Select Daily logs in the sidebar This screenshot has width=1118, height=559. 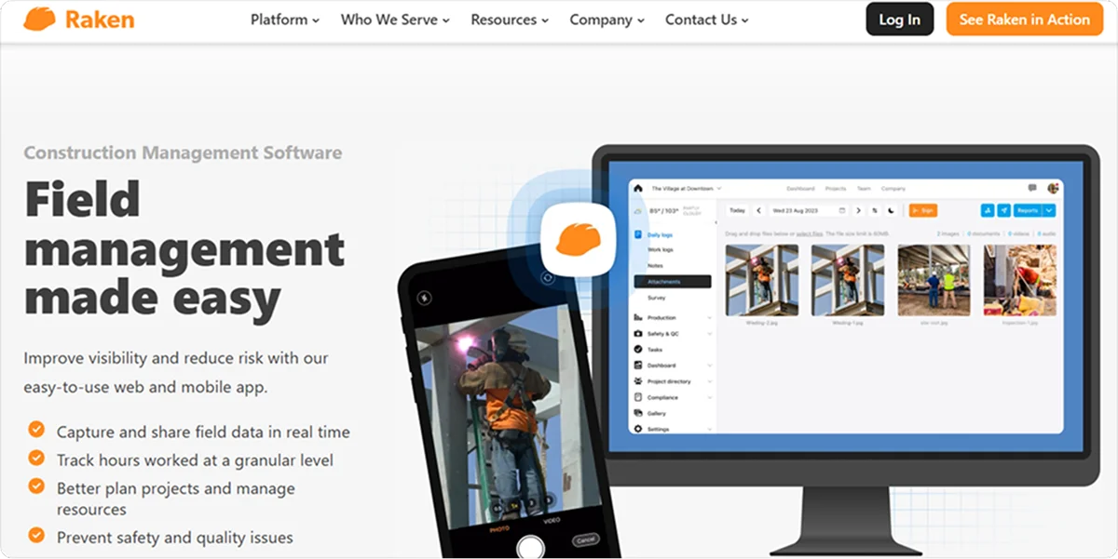click(x=660, y=235)
